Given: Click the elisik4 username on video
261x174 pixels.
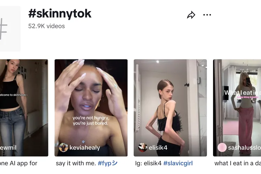Looking at the screenshot, I should pyautogui.click(x=158, y=148).
